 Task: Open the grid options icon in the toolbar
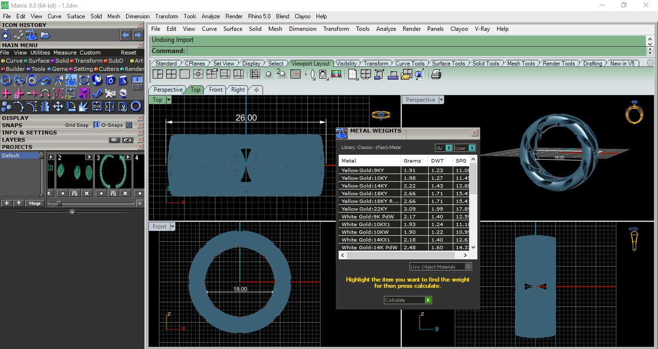point(296,74)
